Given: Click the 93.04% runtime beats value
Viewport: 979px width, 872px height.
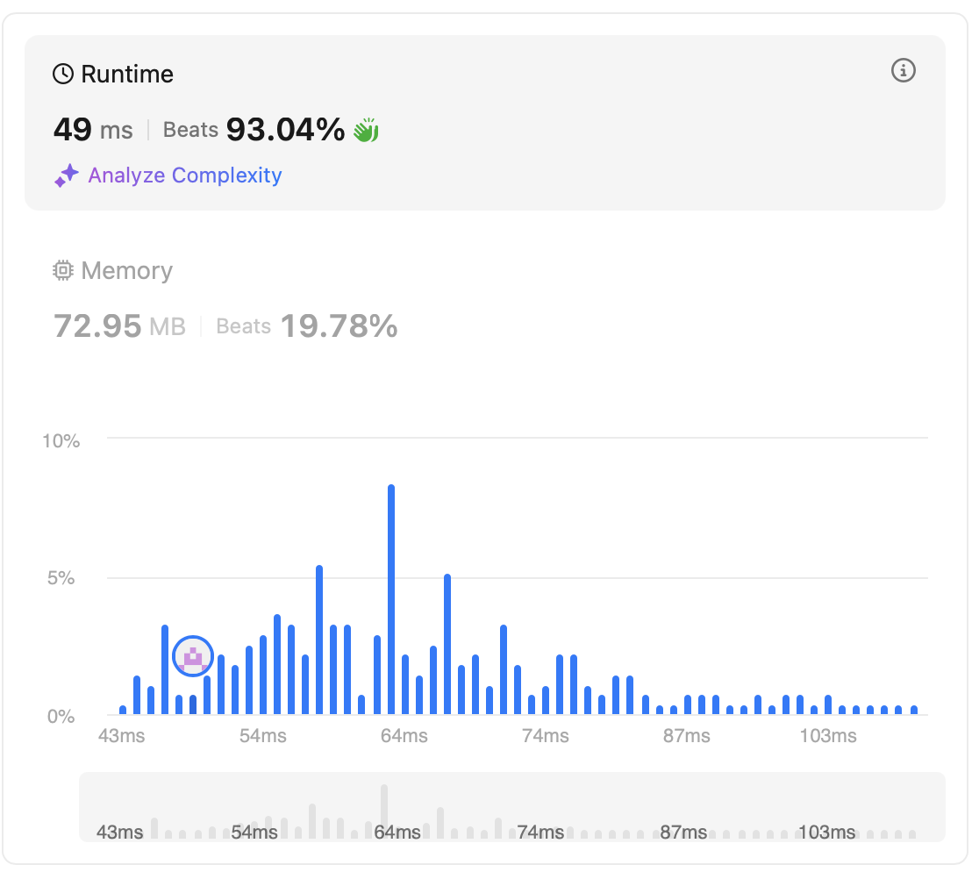Looking at the screenshot, I should (x=285, y=130).
